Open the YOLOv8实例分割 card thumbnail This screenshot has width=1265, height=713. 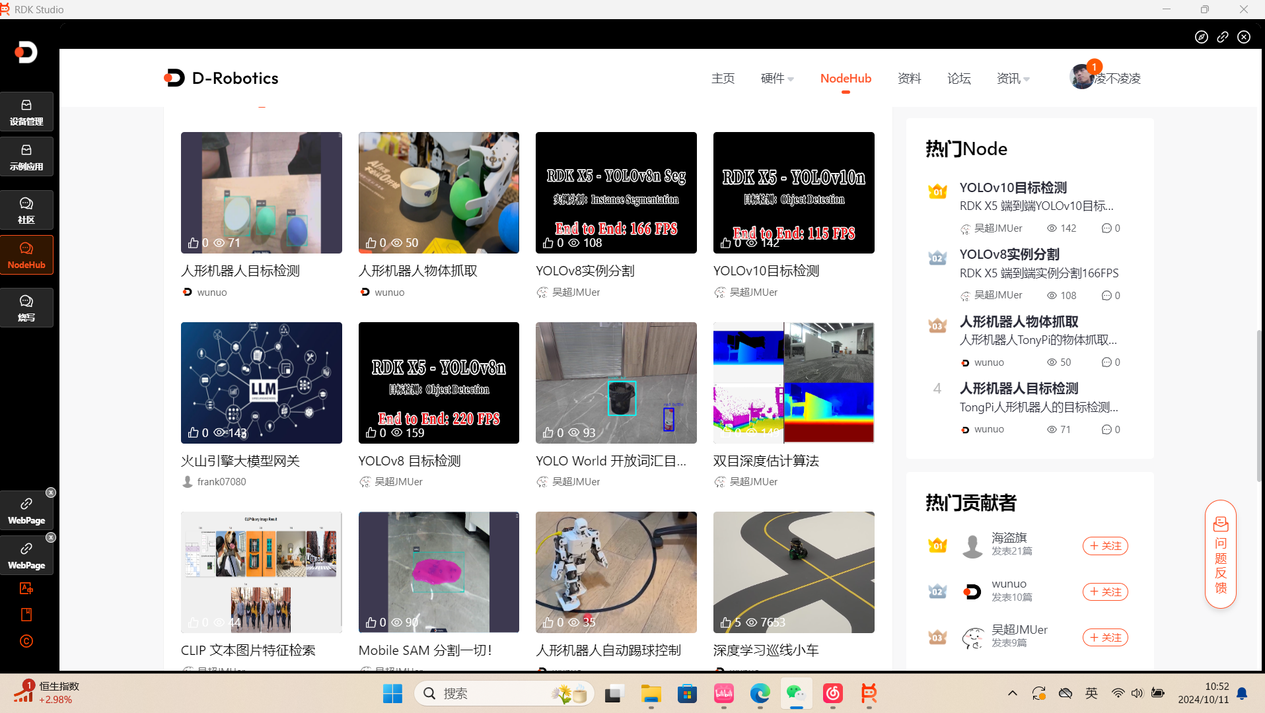616,193
